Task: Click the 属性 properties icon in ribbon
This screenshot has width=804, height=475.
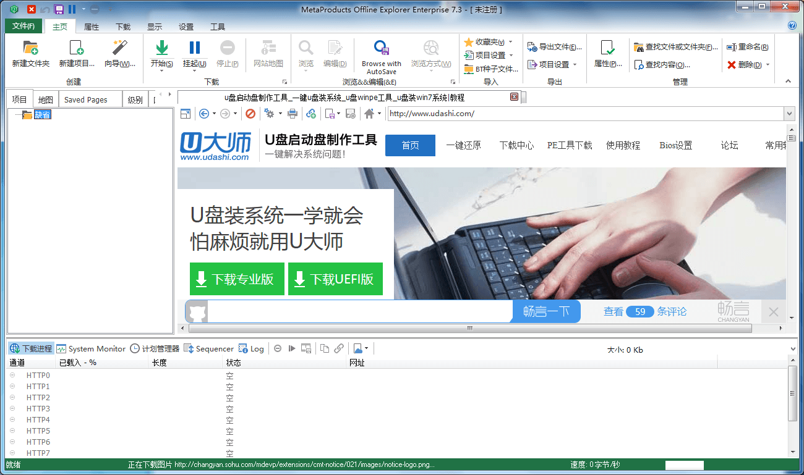Action: coord(607,48)
